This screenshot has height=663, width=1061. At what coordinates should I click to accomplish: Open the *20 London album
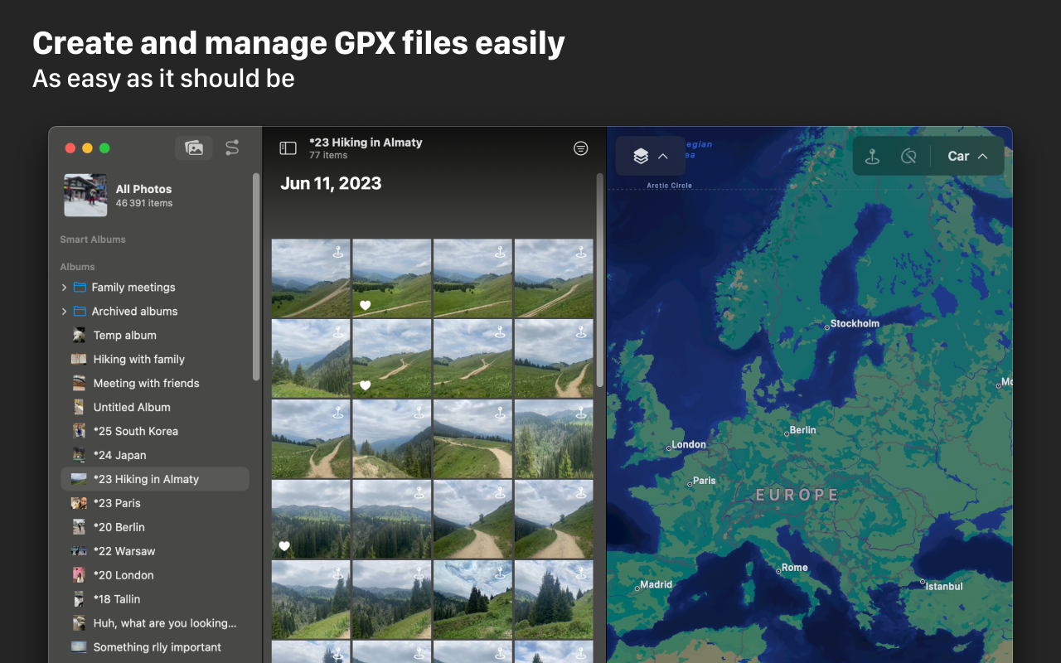click(x=155, y=575)
